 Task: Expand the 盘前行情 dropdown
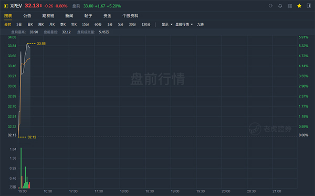184,24
